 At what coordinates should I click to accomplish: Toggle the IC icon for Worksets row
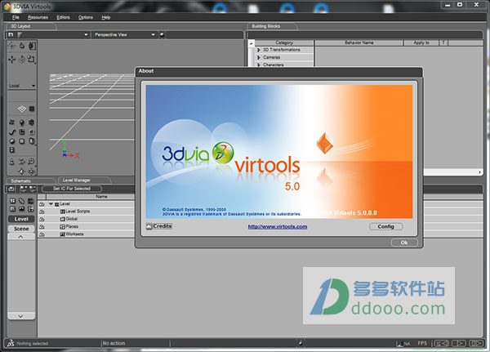42,234
